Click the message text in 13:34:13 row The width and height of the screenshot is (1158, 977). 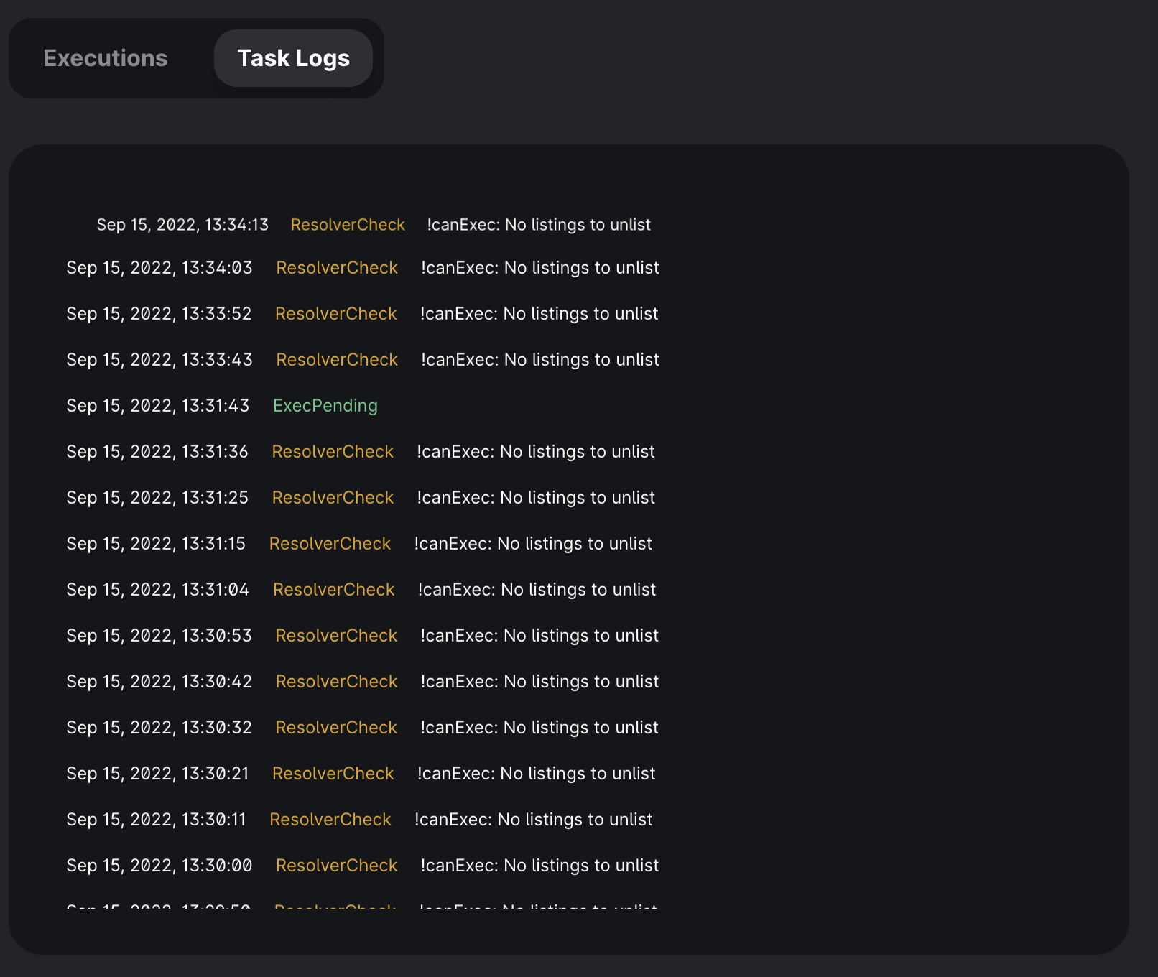click(539, 225)
